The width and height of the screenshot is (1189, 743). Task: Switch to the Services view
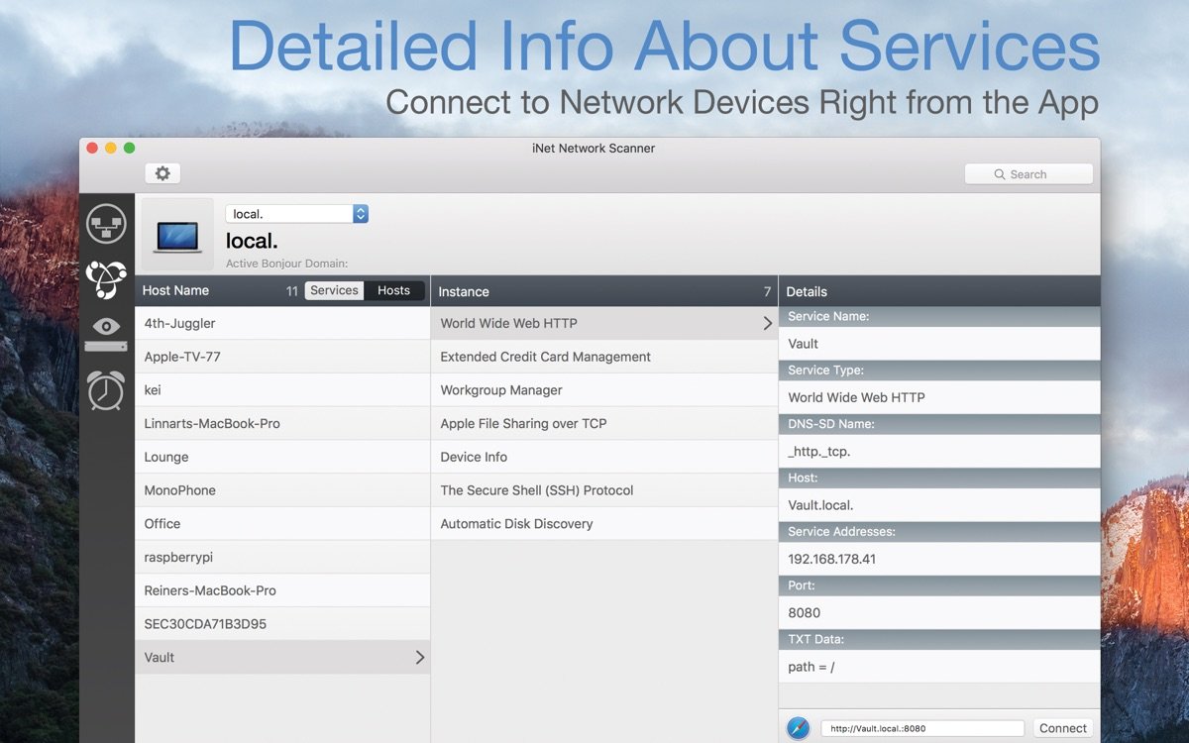click(x=333, y=289)
